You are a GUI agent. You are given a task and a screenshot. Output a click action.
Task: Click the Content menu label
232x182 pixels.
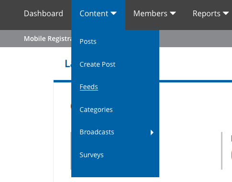94,13
